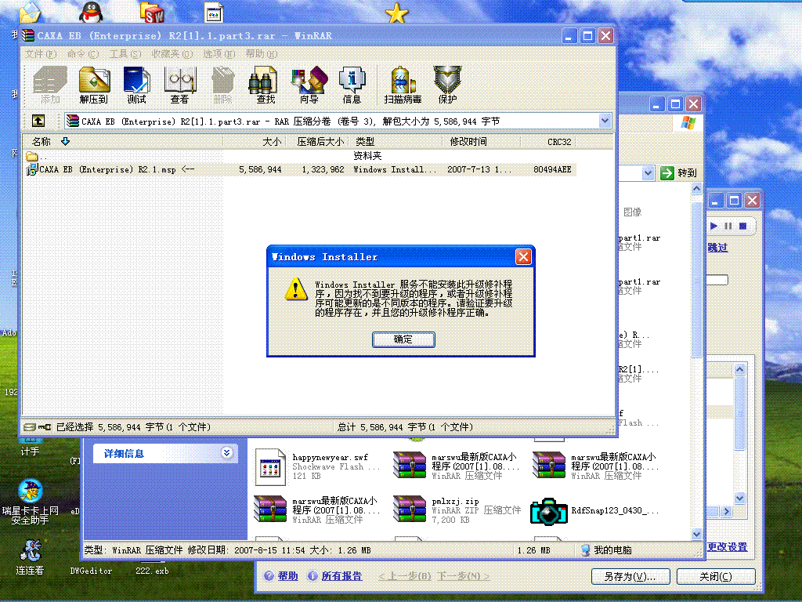Viewport: 802px width, 602px height.
Task: Click the drive icon in WinRAR status bar
Action: tap(30, 427)
